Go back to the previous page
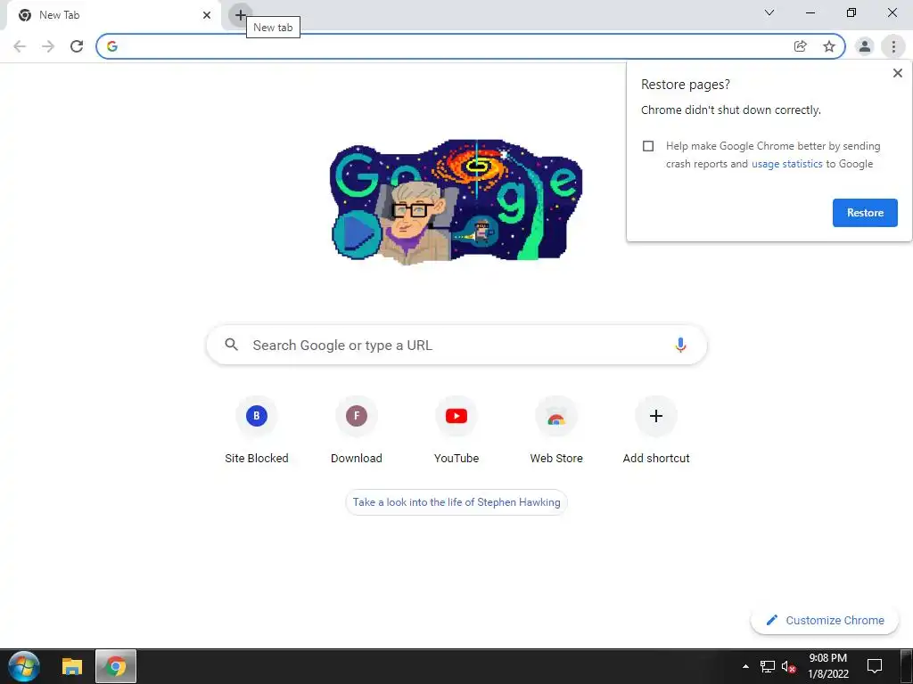This screenshot has height=684, width=913. click(x=20, y=46)
